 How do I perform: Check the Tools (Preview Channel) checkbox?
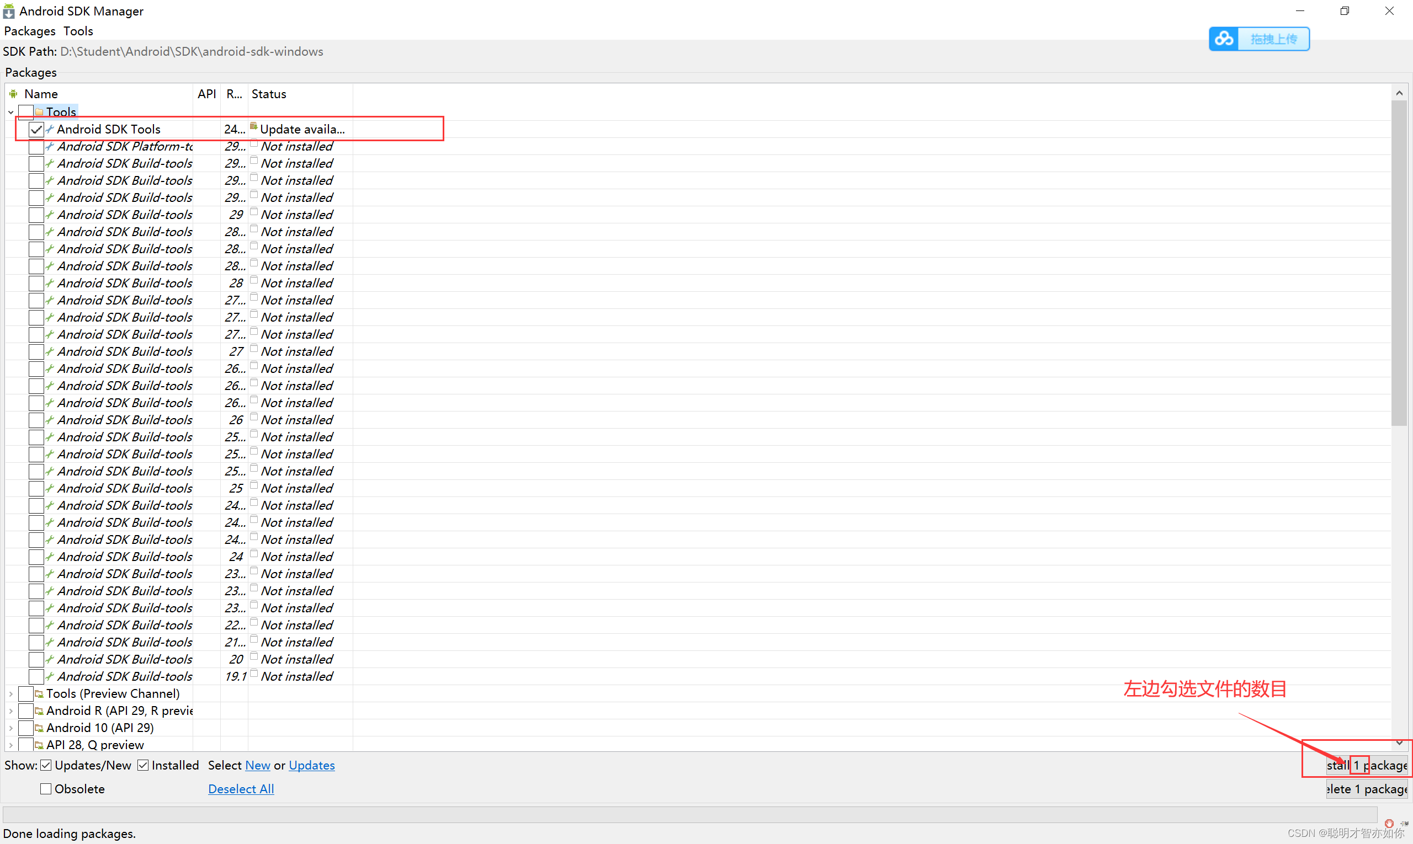click(25, 694)
